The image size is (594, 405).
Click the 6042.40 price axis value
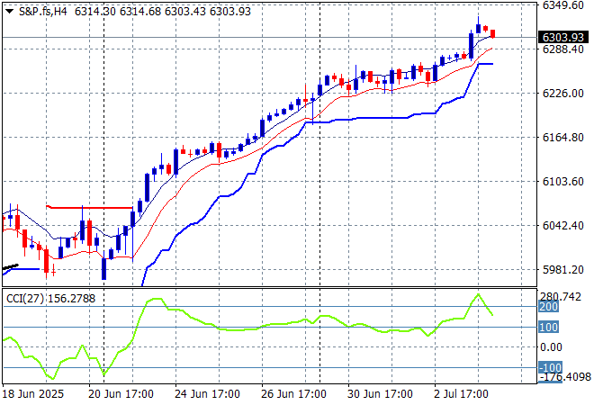(x=562, y=225)
